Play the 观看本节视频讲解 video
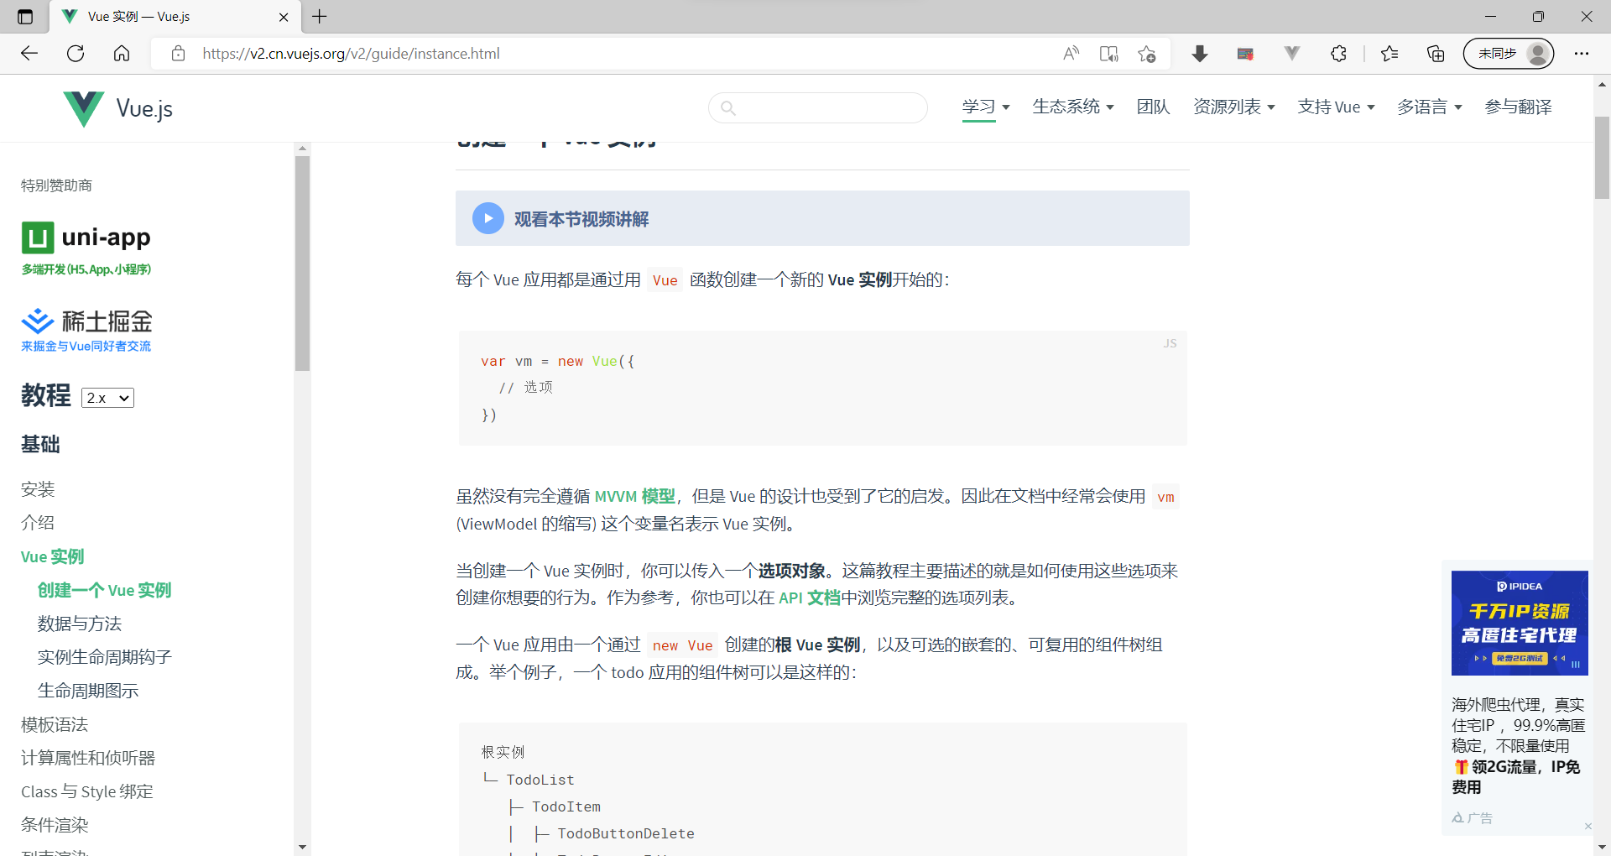 (487, 218)
